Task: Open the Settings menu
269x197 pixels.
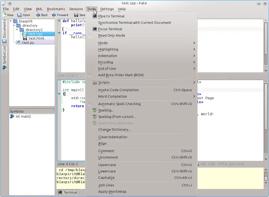Action: pyautogui.click(x=107, y=9)
